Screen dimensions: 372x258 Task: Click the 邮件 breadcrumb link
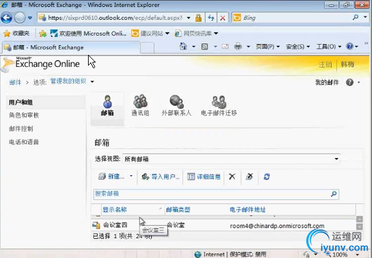coord(15,82)
